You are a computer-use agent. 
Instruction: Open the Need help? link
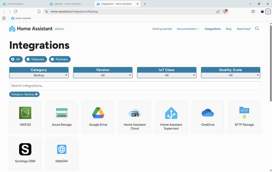click(x=244, y=29)
